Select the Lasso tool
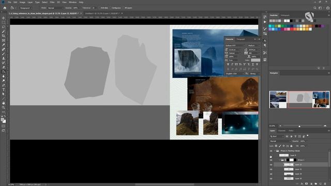331x186 pixels. click(4, 27)
